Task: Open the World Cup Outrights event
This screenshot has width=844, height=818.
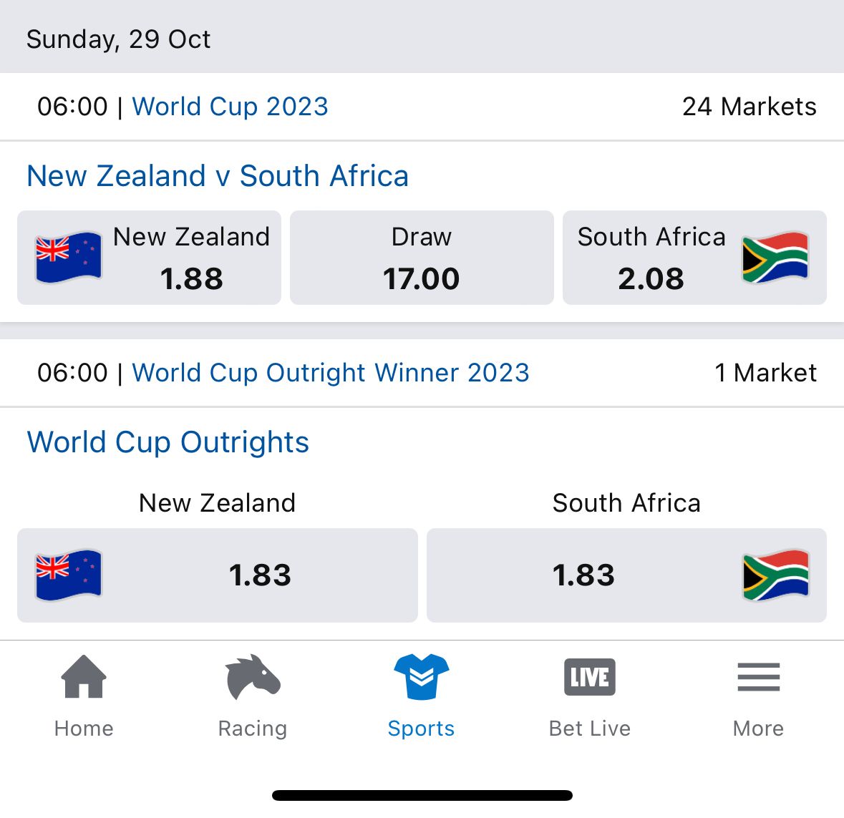Action: click(168, 442)
